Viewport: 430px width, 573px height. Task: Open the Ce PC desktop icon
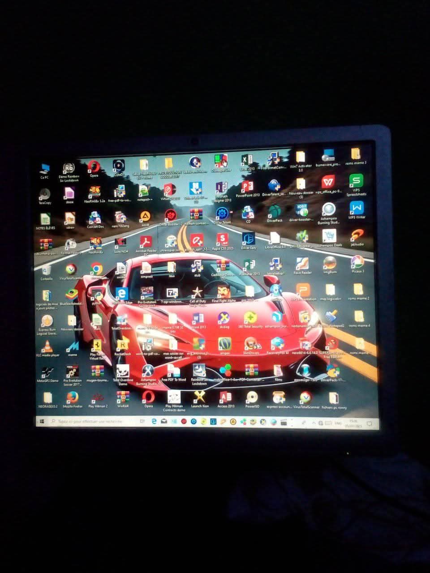point(44,169)
